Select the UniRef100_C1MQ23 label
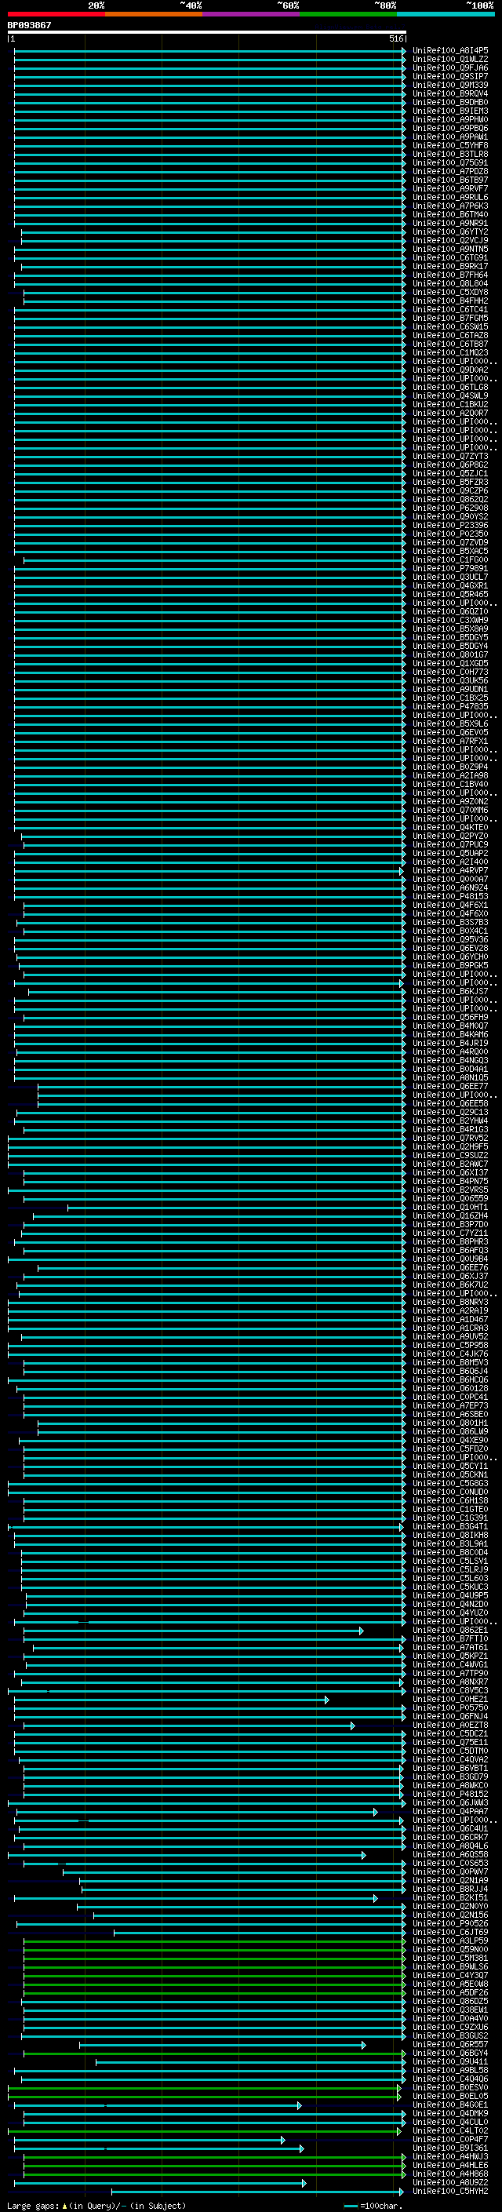 [450, 353]
